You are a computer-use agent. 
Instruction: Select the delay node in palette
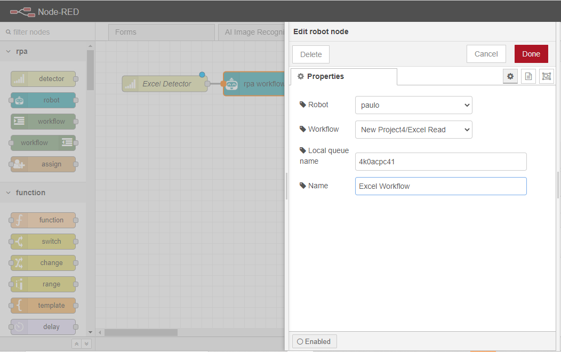pyautogui.click(x=43, y=326)
